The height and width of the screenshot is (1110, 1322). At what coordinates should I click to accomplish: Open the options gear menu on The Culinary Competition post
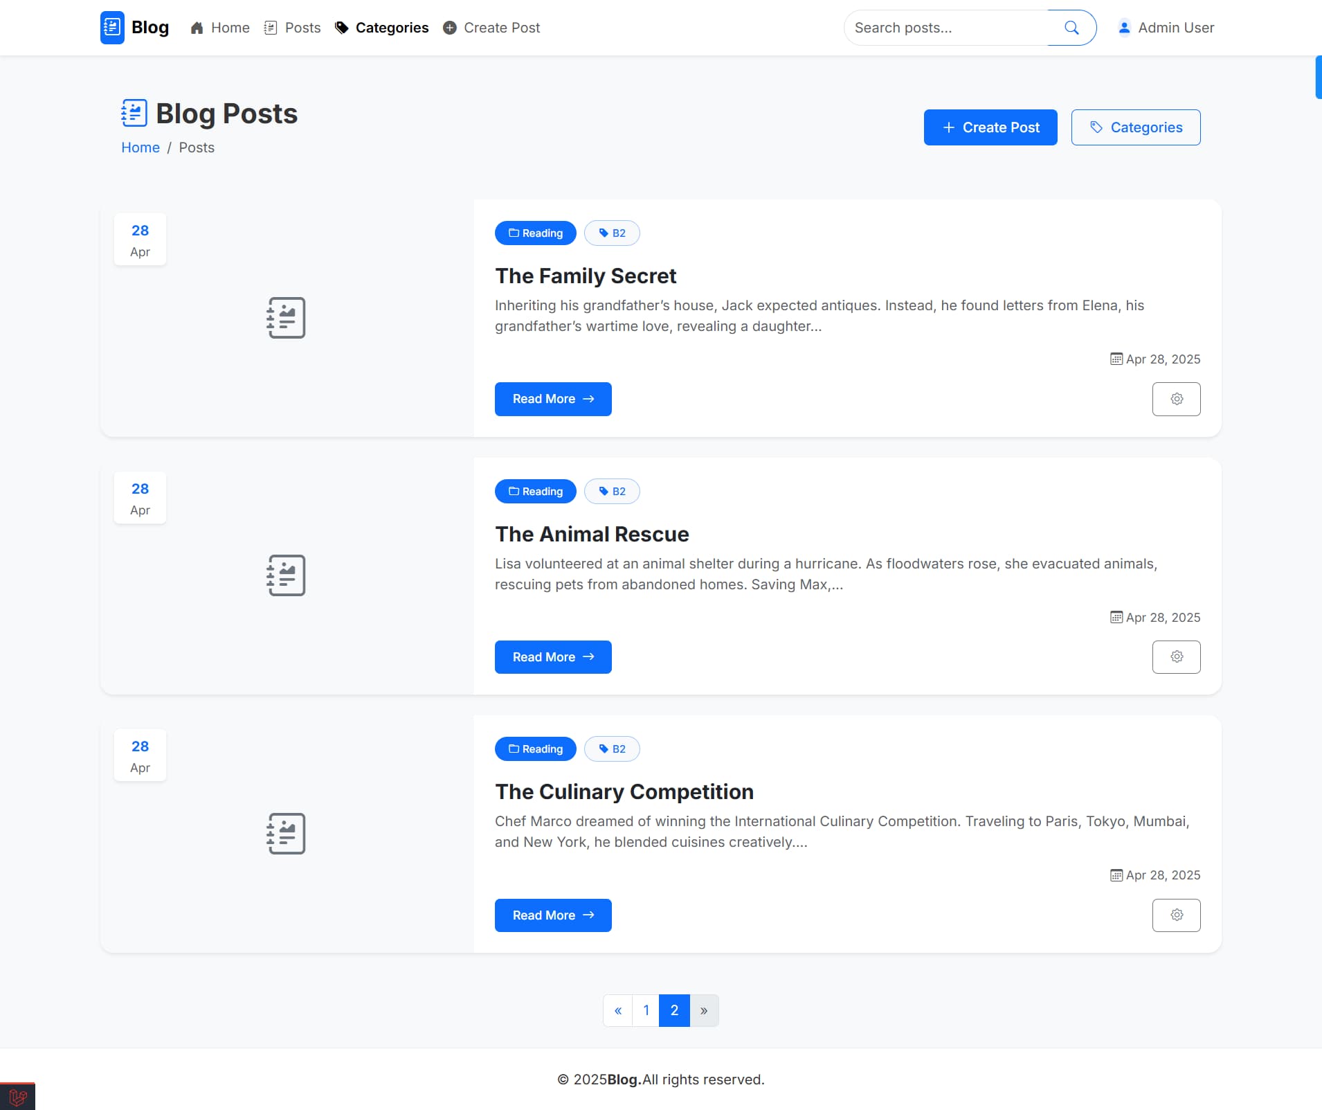(1177, 915)
